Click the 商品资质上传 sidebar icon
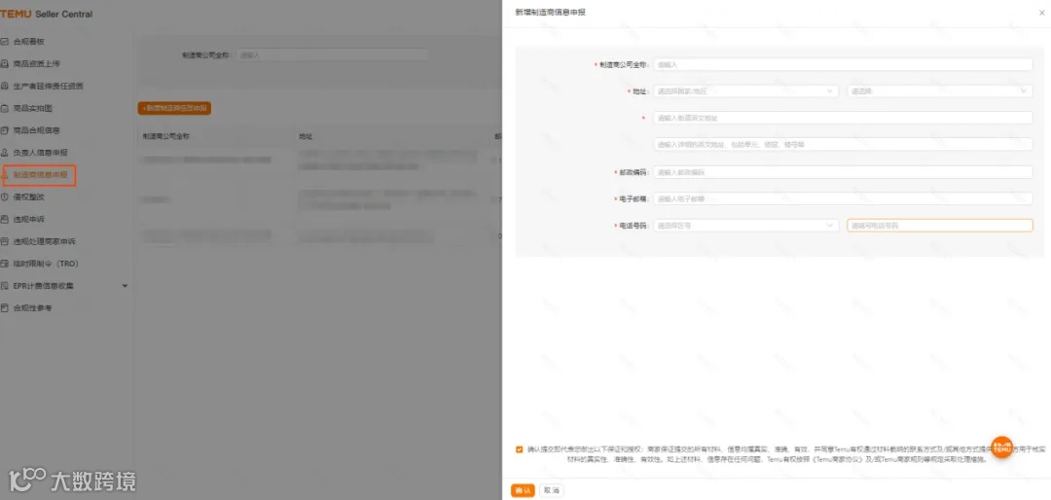1051x500 pixels. click(5, 63)
